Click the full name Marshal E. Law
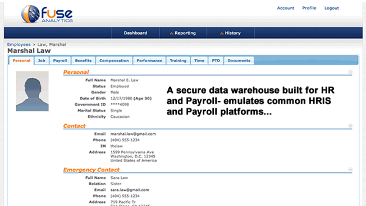This screenshot has width=366, height=206. click(x=125, y=80)
